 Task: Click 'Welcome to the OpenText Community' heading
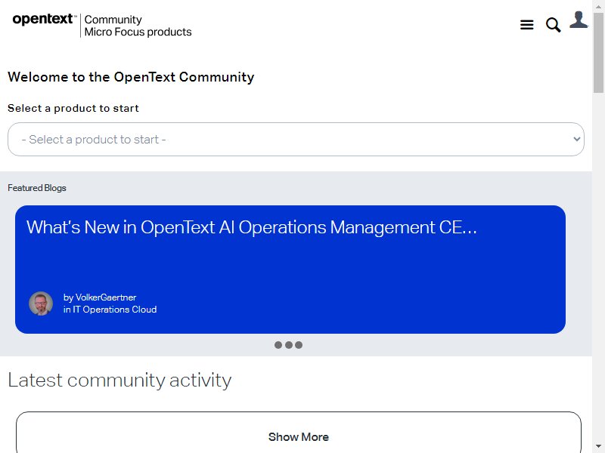click(131, 77)
